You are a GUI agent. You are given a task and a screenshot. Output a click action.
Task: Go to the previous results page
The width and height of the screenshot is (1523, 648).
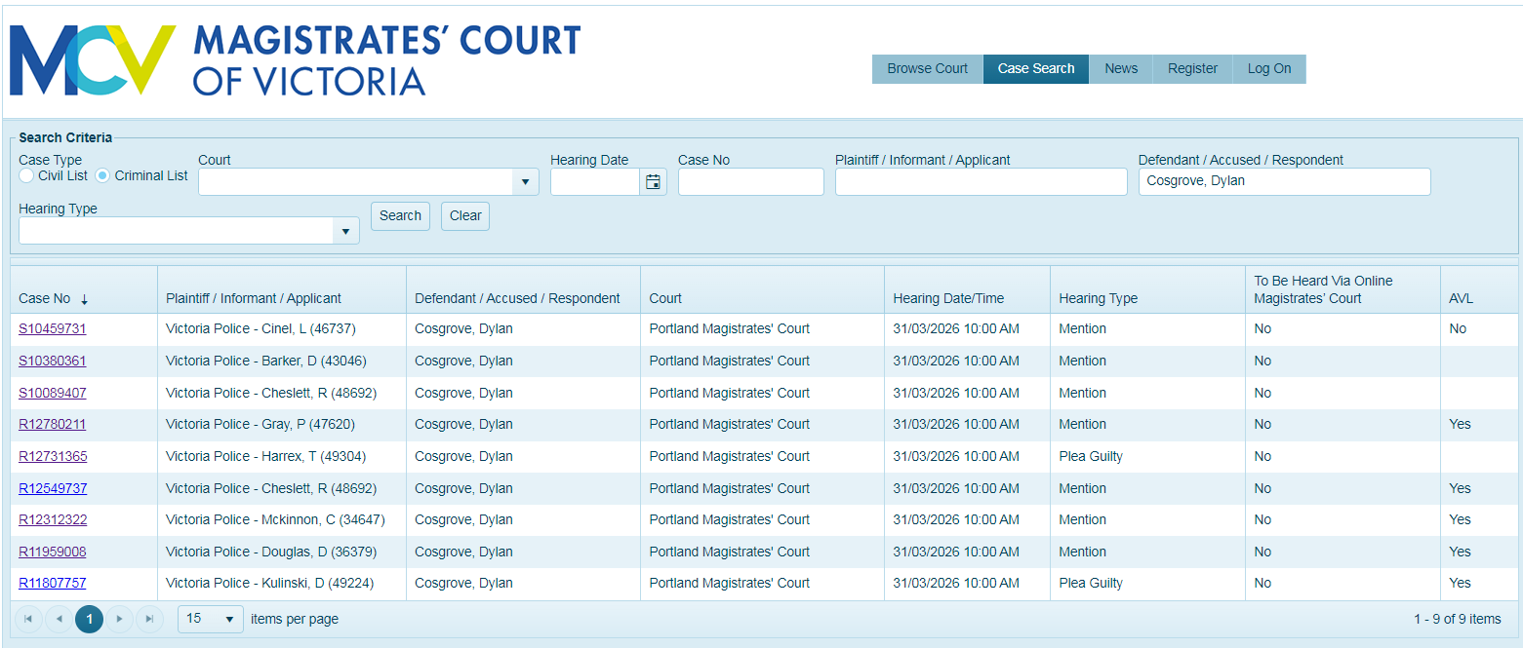[x=59, y=619]
